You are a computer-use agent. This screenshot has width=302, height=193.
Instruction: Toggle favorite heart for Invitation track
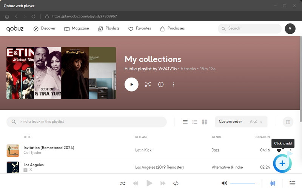click(x=279, y=150)
